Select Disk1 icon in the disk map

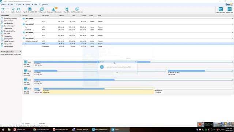[26, 71]
